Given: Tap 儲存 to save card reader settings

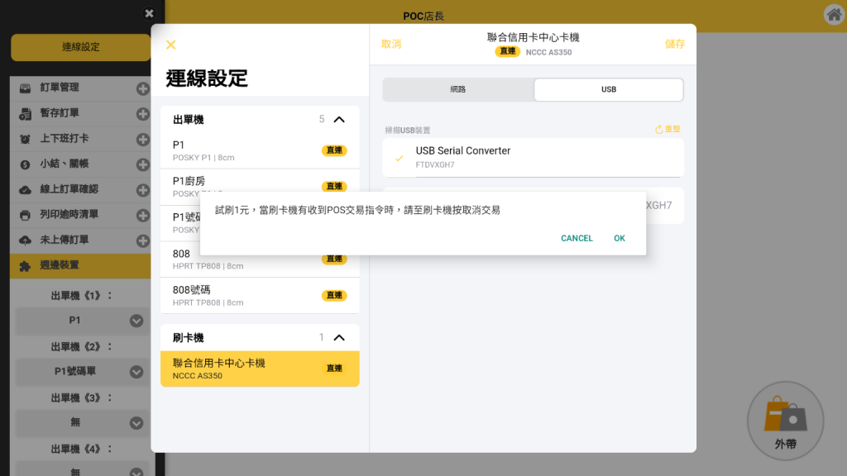Looking at the screenshot, I should [x=675, y=45].
